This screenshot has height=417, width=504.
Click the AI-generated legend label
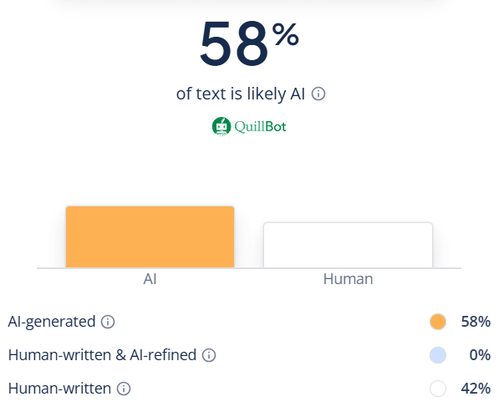pyautogui.click(x=52, y=322)
